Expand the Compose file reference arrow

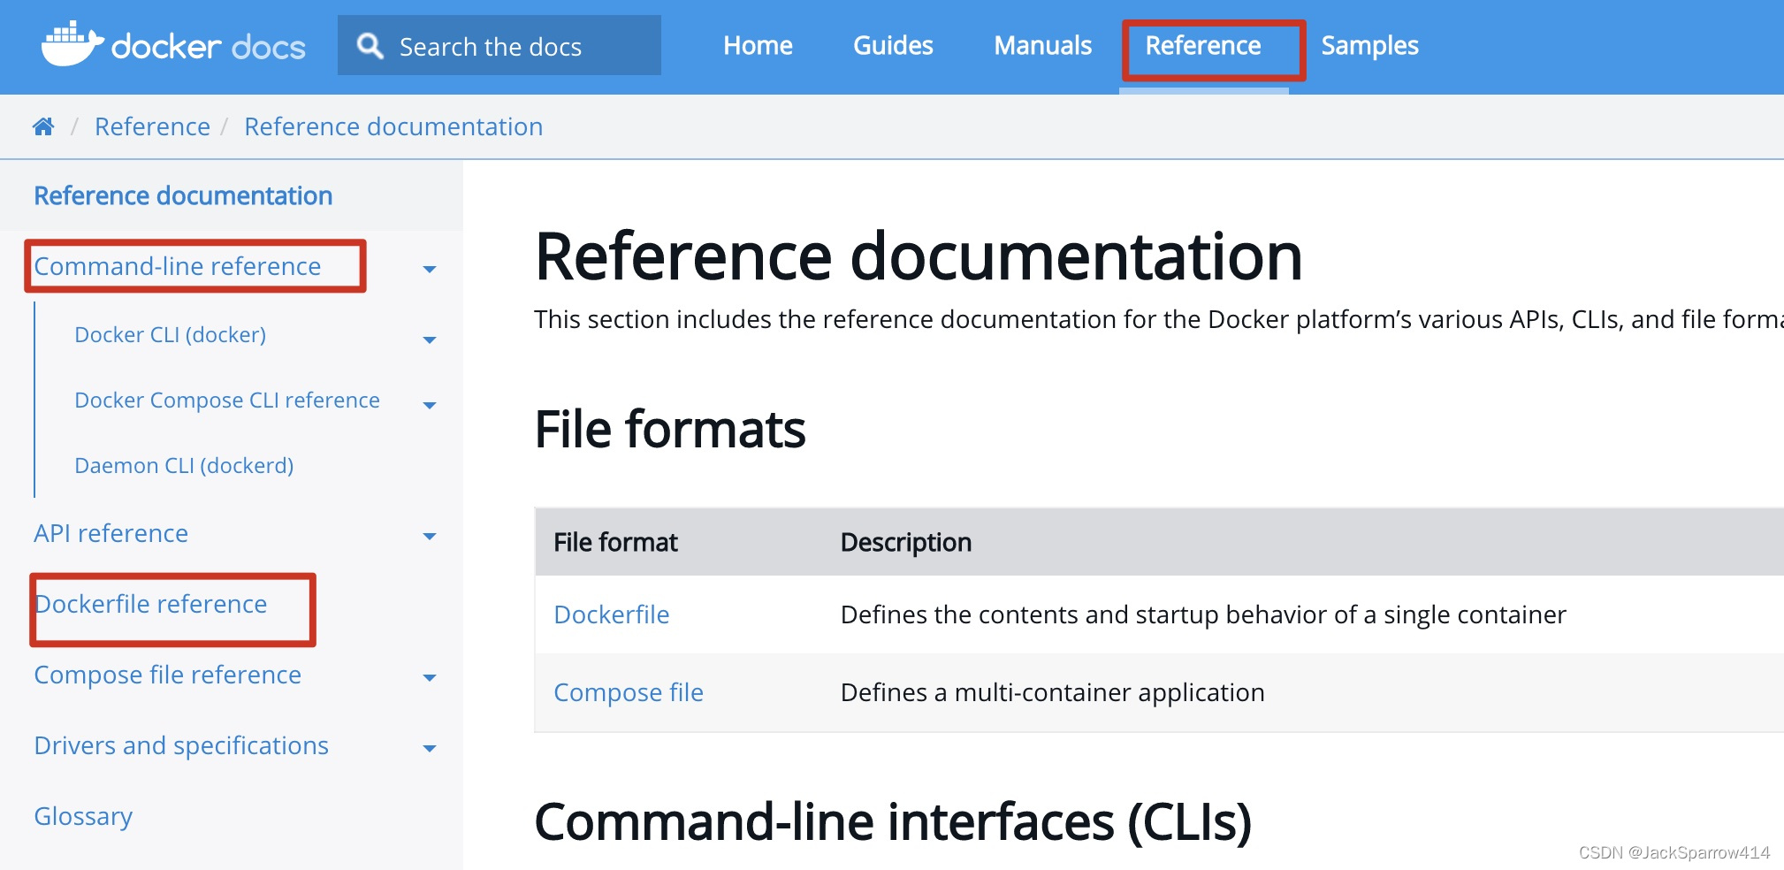pyautogui.click(x=430, y=677)
